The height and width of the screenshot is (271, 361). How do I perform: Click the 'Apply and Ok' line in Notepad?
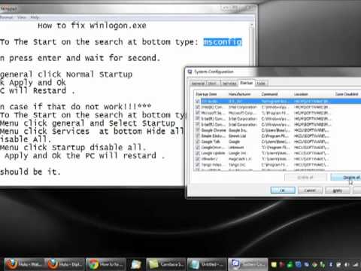coord(33,83)
